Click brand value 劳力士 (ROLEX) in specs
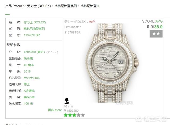The height and width of the screenshot is (125, 170). click(x=35, y=22)
